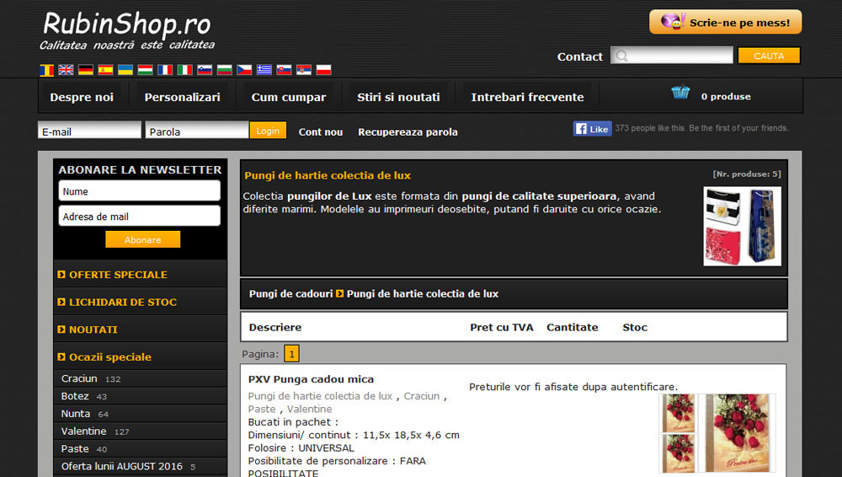Select the Valentine sidebar category
Screen dimensions: 842x477
pyautogui.click(x=83, y=431)
